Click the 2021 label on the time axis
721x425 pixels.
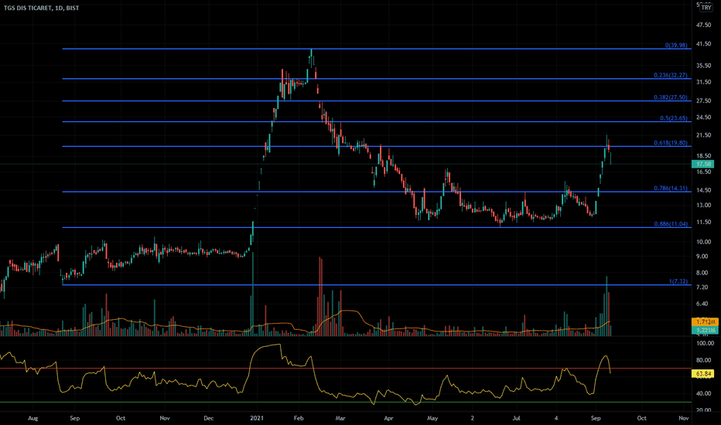click(x=257, y=418)
